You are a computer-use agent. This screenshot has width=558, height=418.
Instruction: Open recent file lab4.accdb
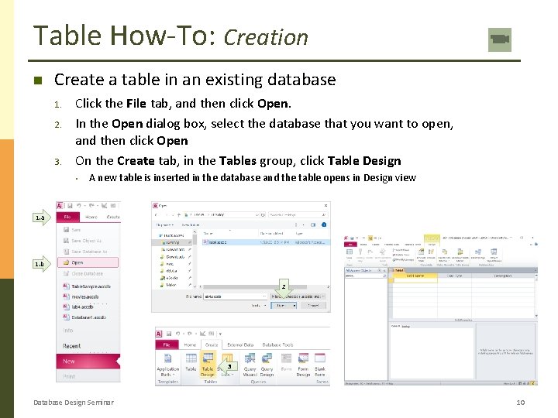(78, 307)
